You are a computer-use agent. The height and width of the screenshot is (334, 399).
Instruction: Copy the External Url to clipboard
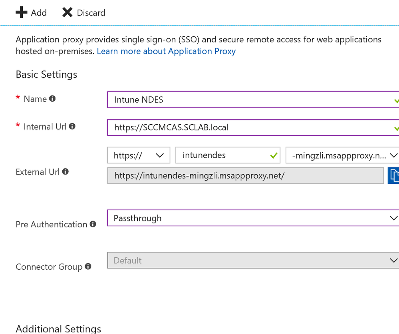pyautogui.click(x=394, y=175)
